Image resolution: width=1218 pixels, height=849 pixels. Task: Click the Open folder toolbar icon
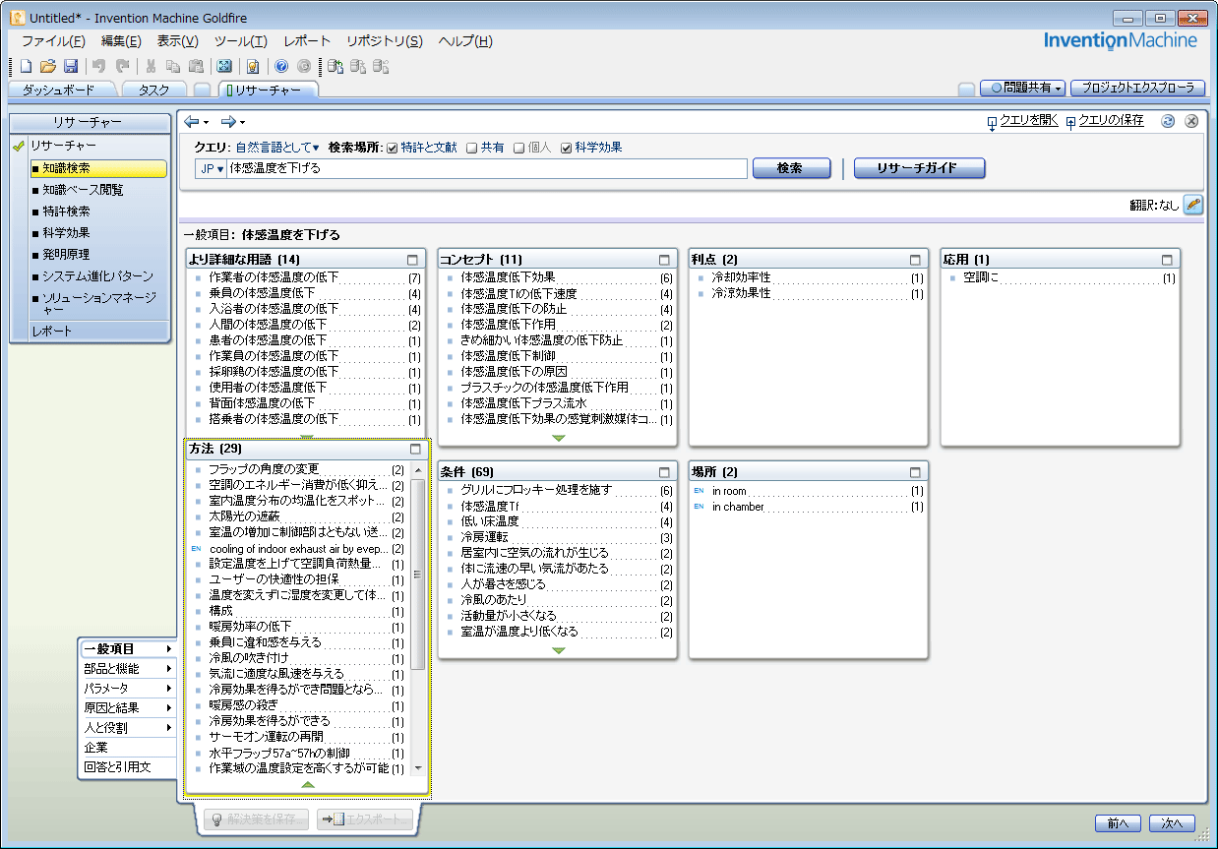[48, 66]
